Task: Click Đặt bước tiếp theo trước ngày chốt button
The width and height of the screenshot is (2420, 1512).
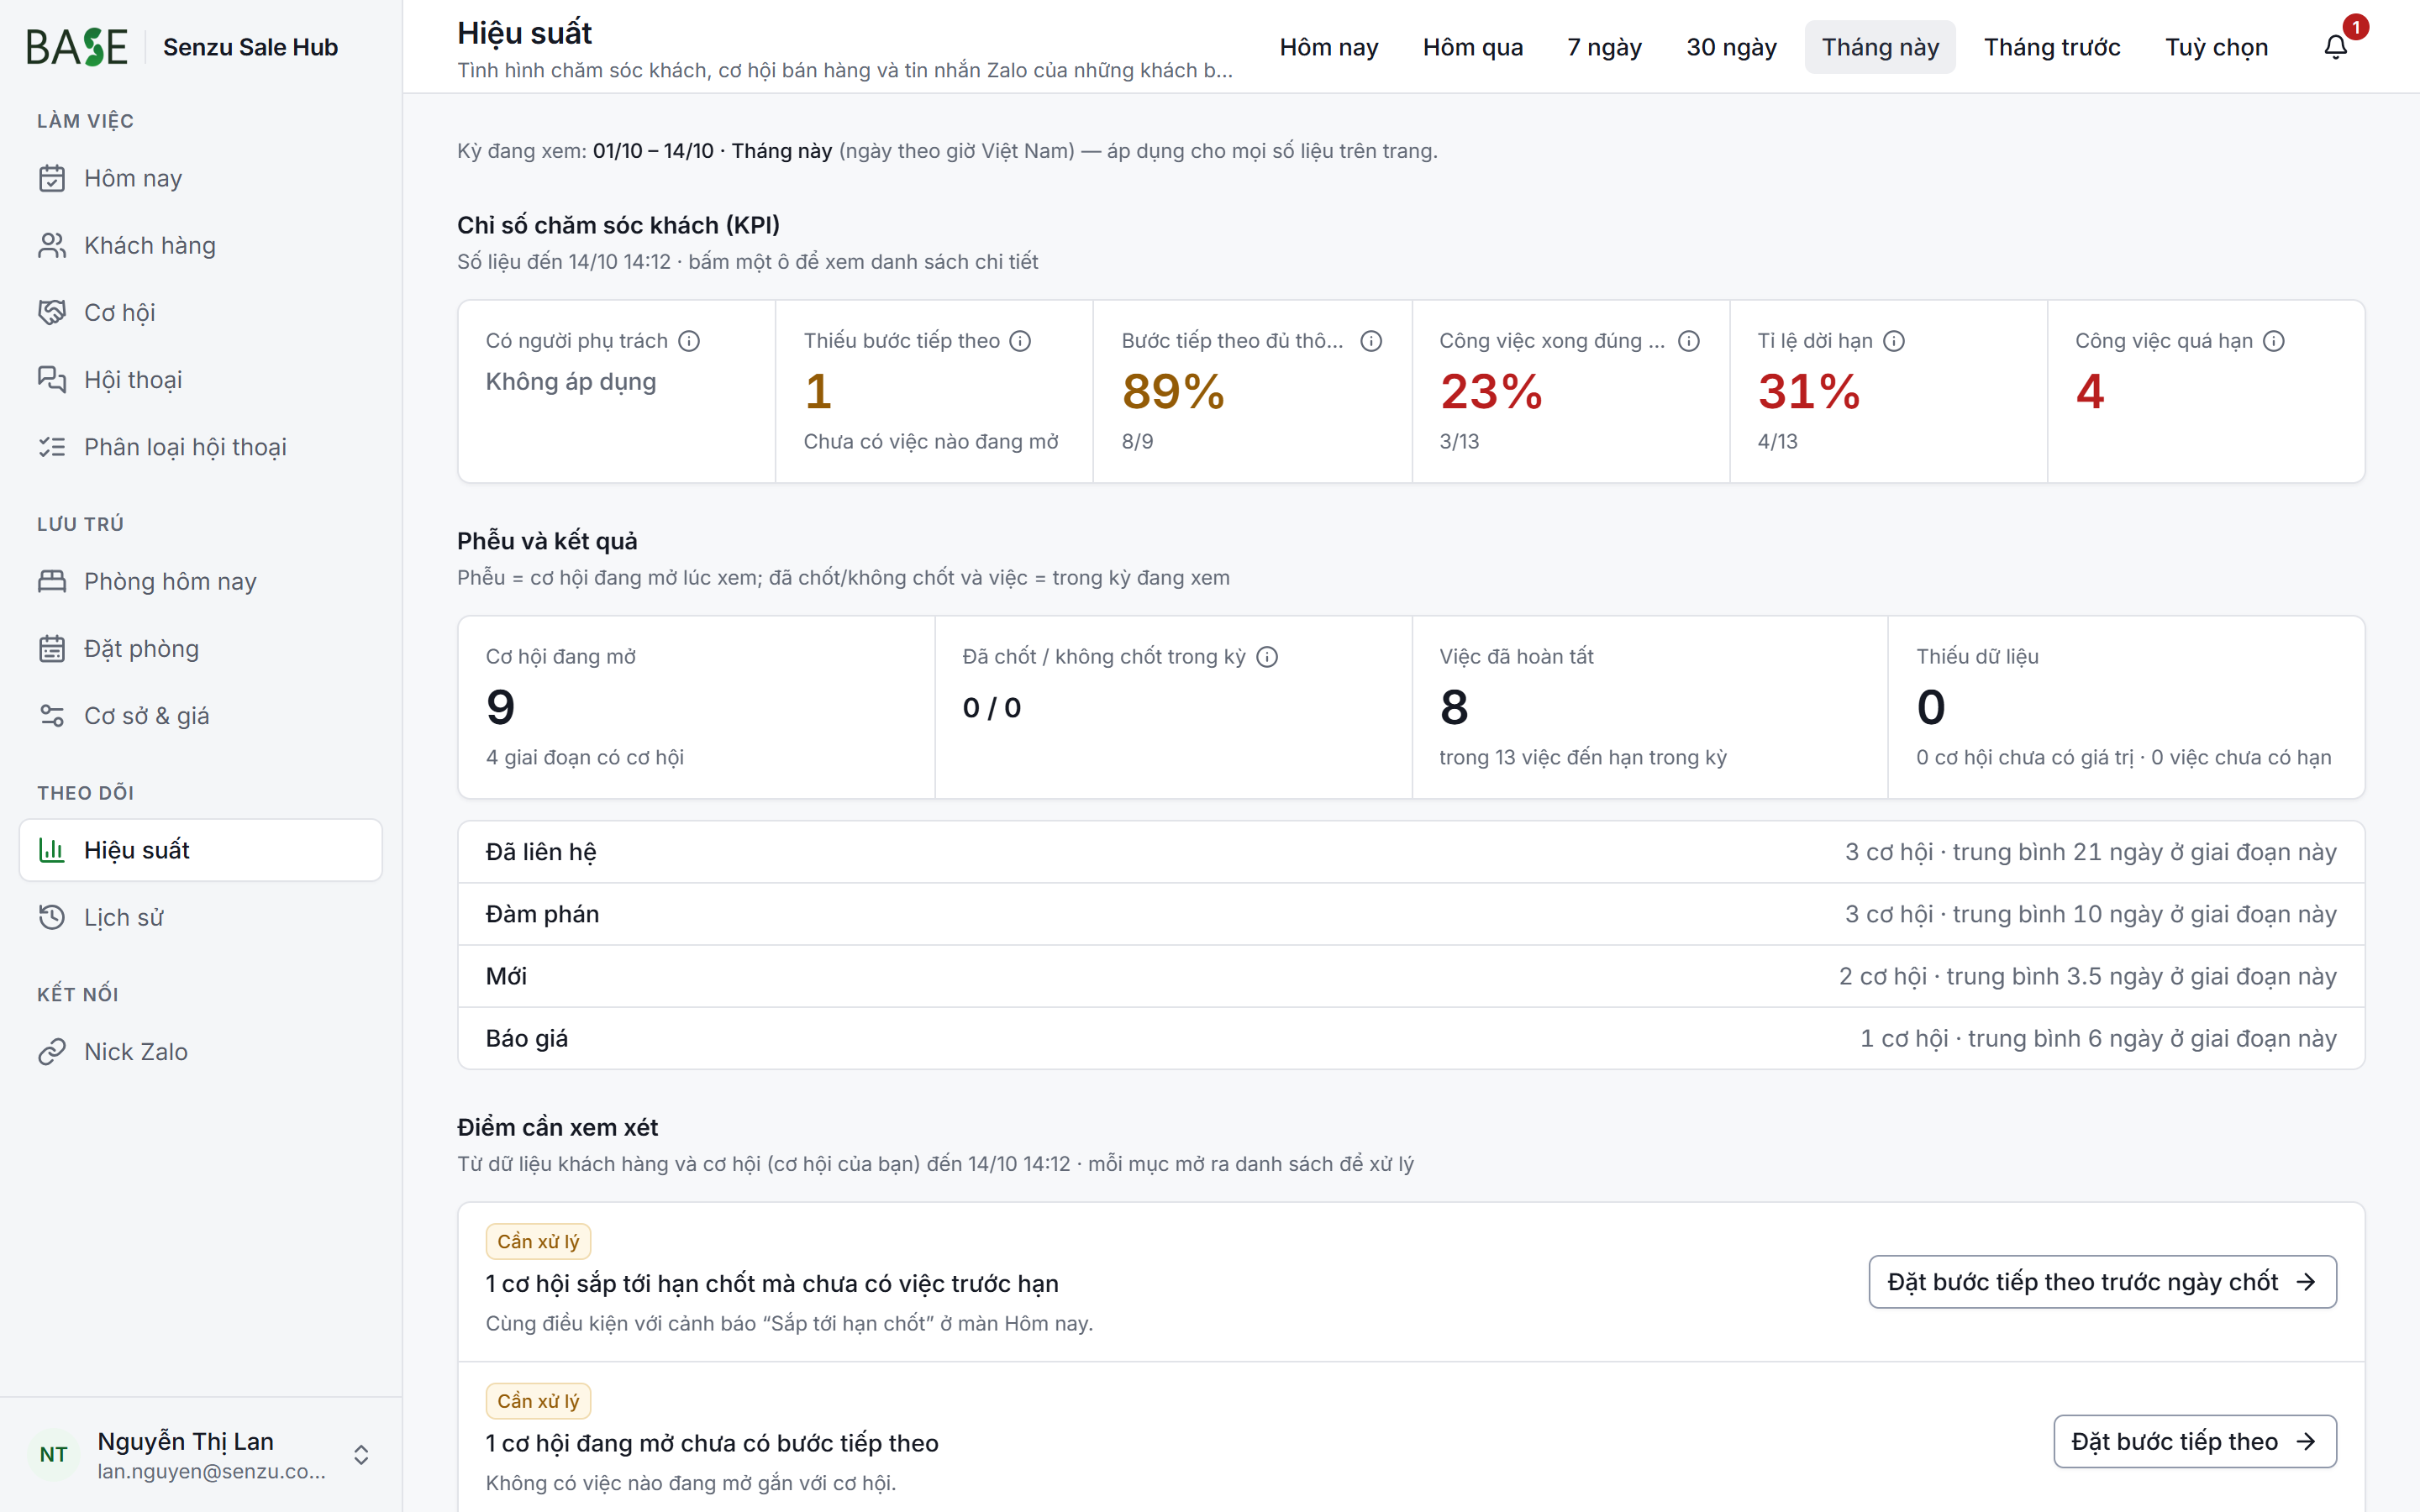Action: coord(2102,1282)
